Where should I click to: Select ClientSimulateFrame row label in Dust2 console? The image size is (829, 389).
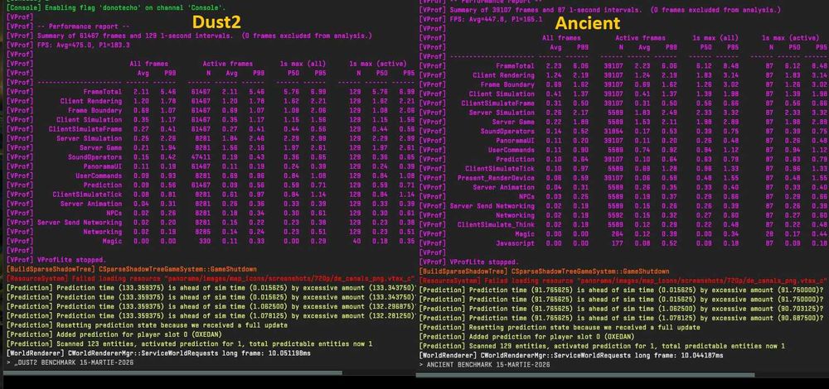pos(85,129)
